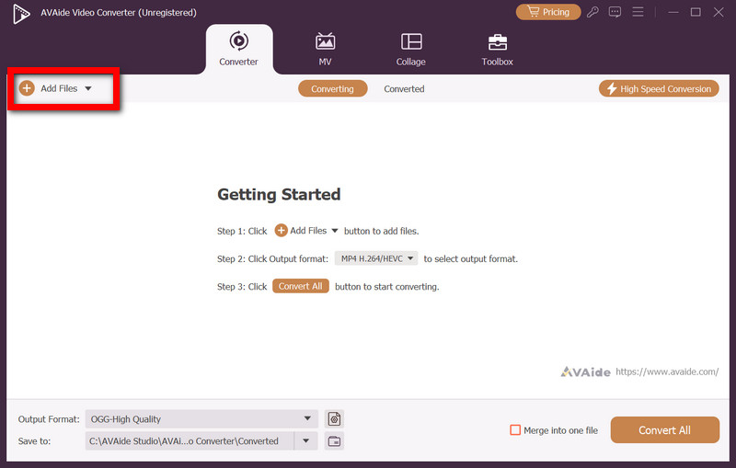
Task: Open the Pricing button
Action: [x=547, y=12]
